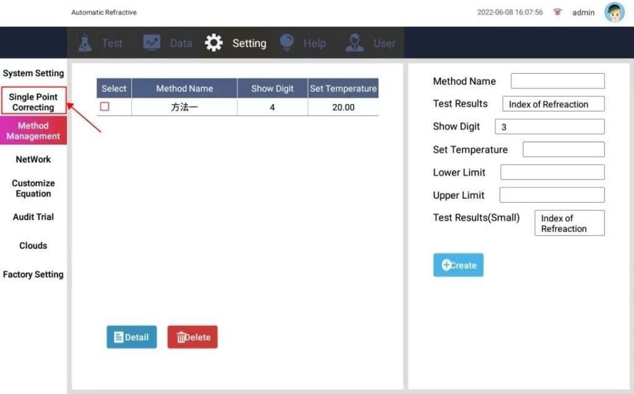Open the Data tab label

181,43
